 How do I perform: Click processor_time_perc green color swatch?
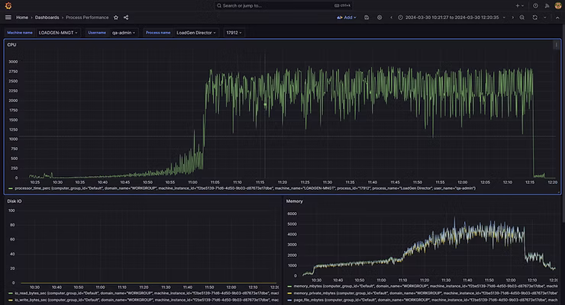tap(11, 188)
